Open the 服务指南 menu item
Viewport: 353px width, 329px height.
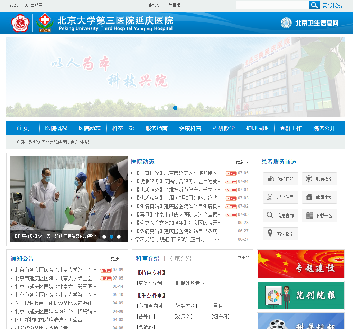pos(157,128)
